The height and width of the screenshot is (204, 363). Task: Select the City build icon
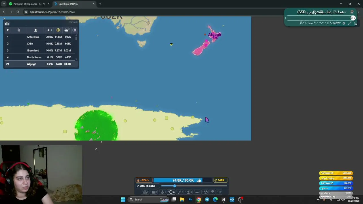pos(146,192)
